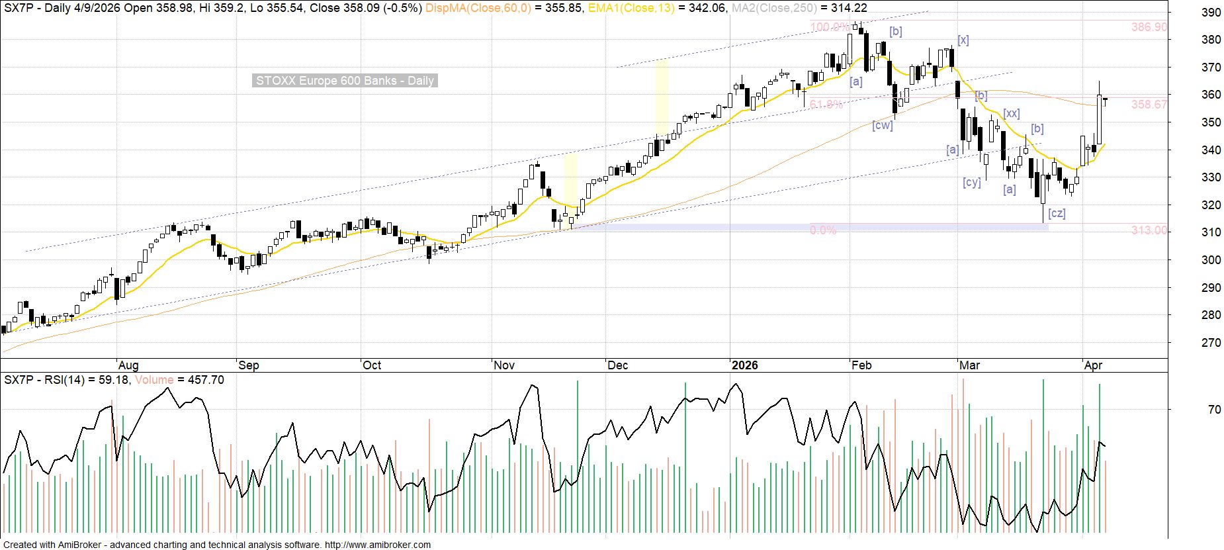This screenshot has width=1224, height=550.
Task: Select the 61.8% Fibonacci retracement label
Action: tap(826, 105)
